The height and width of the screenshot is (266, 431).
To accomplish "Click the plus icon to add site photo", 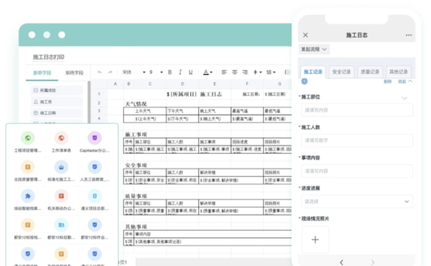I will pyautogui.click(x=315, y=239).
